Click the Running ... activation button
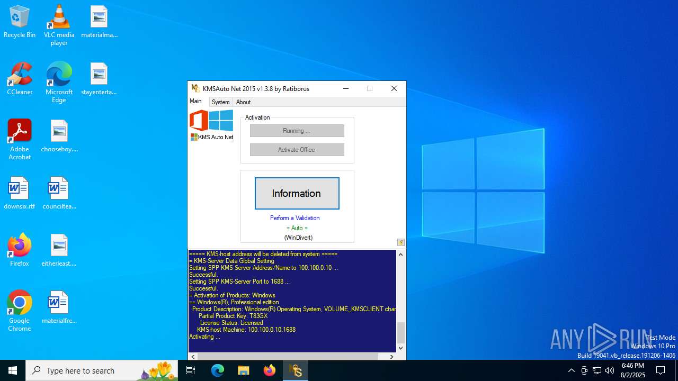This screenshot has height=381, width=678. coord(297,131)
